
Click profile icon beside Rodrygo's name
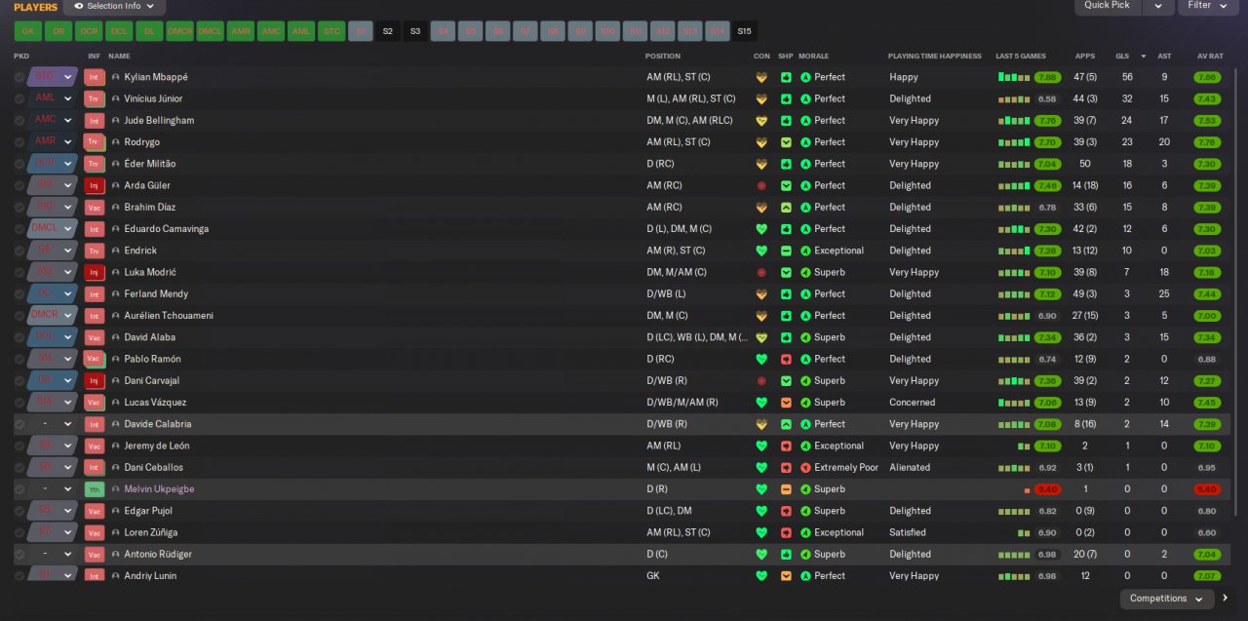coord(115,142)
